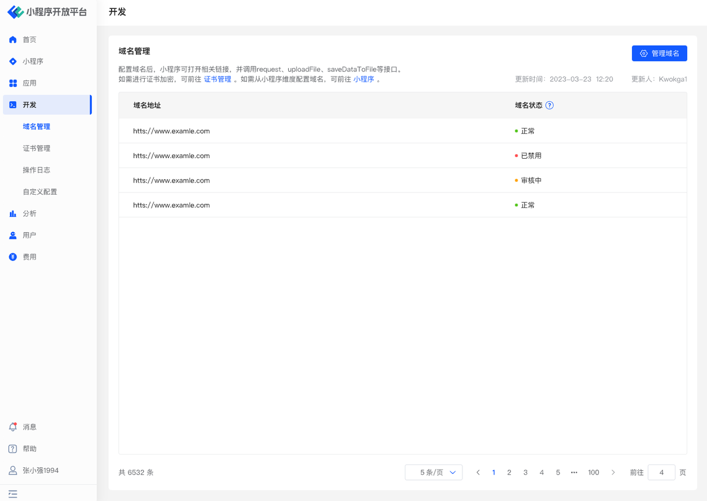Screen dimensions: 707x501
Task: Open 消息 notifications bell icon
Action: tap(13, 427)
